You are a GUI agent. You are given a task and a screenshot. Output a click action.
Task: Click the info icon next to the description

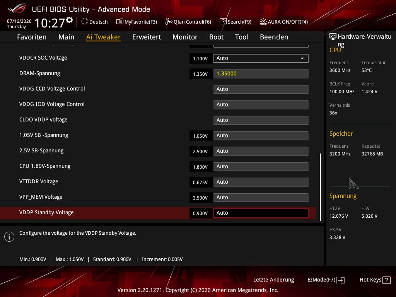(9, 237)
